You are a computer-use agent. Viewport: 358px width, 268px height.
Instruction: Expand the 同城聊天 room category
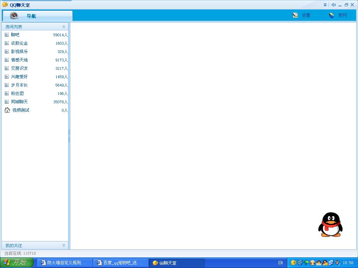point(7,102)
